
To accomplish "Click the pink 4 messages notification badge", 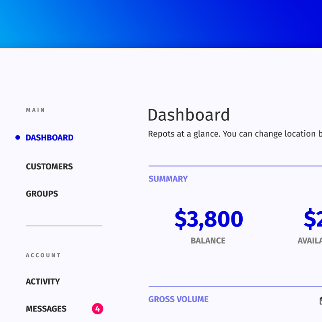I will [x=97, y=309].
